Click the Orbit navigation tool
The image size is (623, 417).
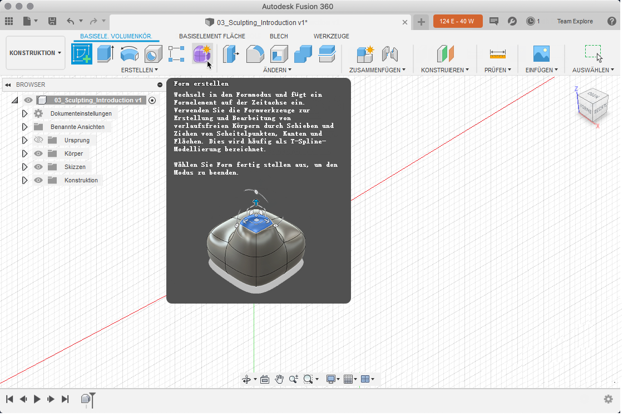click(246, 379)
